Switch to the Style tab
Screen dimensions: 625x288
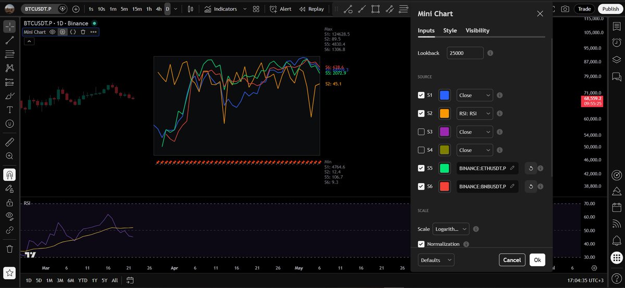tap(450, 31)
